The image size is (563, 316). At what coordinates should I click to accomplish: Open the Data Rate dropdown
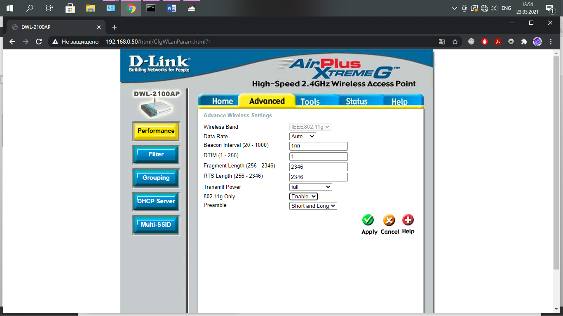click(303, 136)
